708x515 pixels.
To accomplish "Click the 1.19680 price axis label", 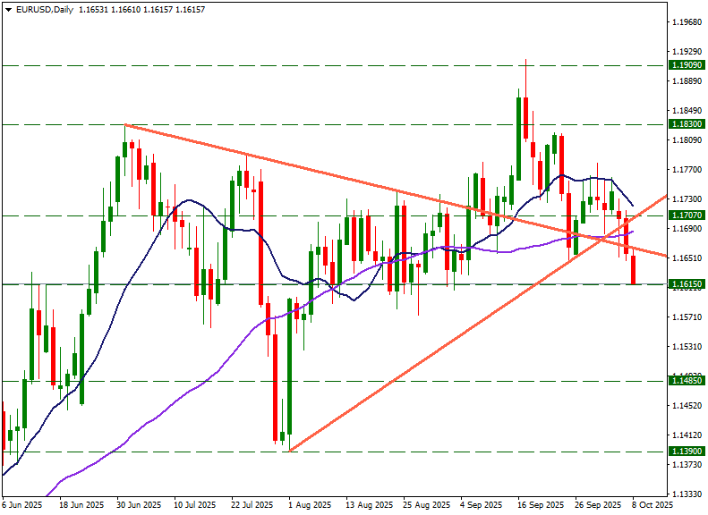I will click(687, 21).
